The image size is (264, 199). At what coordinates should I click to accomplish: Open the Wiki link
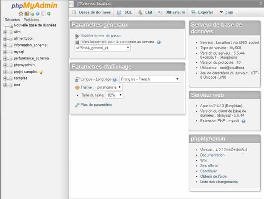coord(204,160)
